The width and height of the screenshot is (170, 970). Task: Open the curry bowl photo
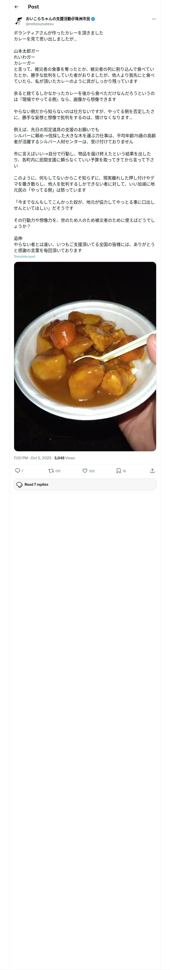(85, 356)
